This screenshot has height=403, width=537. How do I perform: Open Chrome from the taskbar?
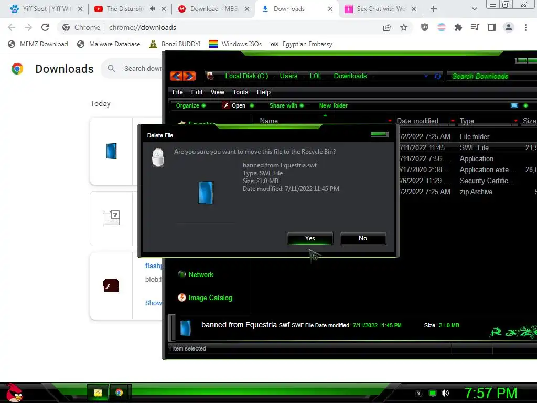pos(119,393)
